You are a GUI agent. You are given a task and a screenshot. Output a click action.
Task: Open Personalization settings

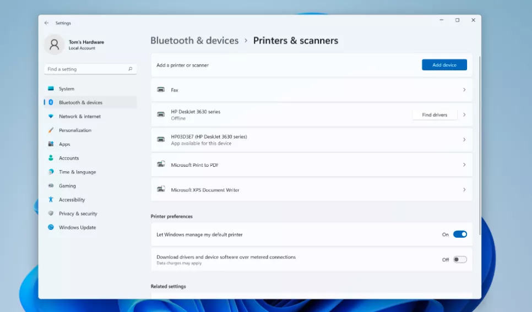tap(90, 130)
